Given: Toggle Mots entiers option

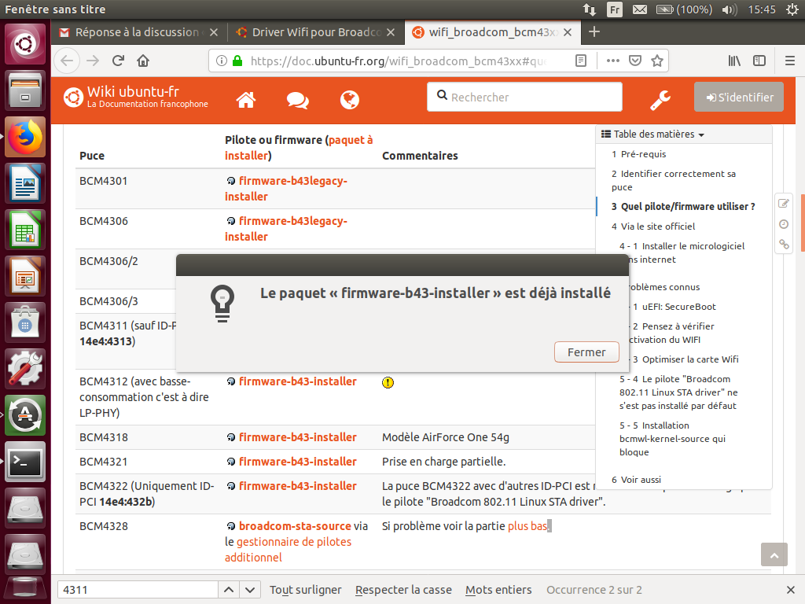Looking at the screenshot, I should [498, 590].
